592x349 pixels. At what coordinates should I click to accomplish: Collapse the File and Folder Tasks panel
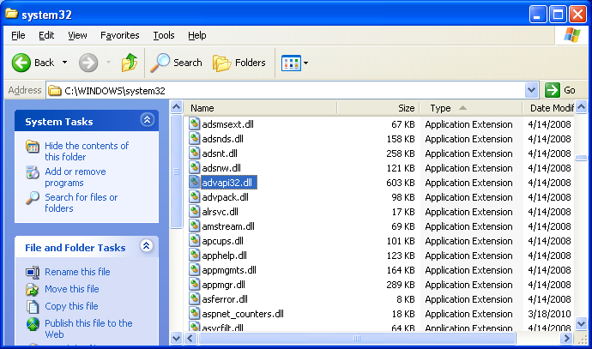tap(147, 246)
